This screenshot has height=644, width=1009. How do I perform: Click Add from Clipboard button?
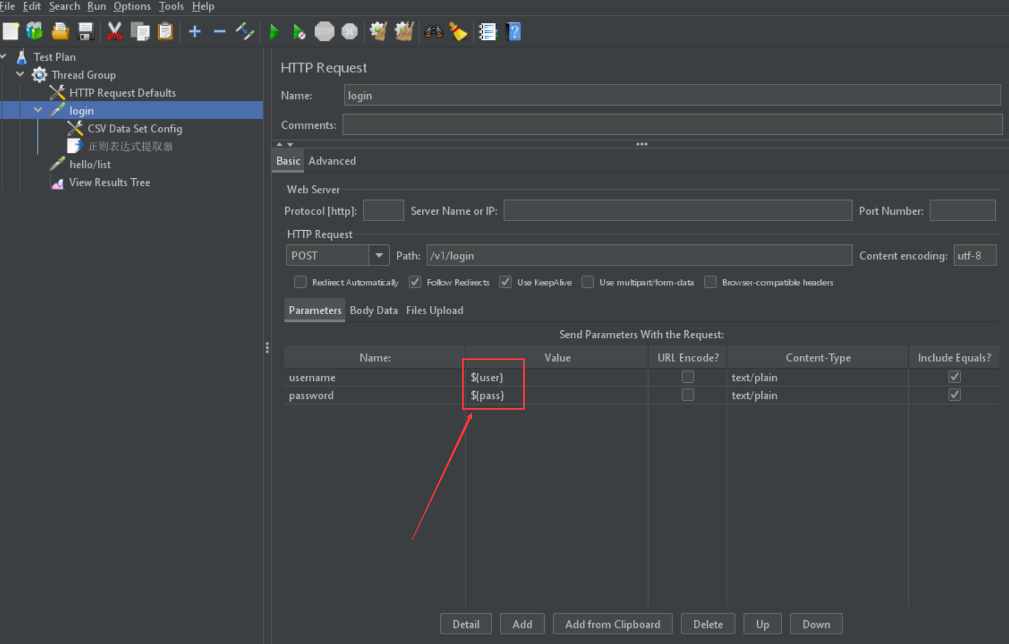click(x=613, y=624)
